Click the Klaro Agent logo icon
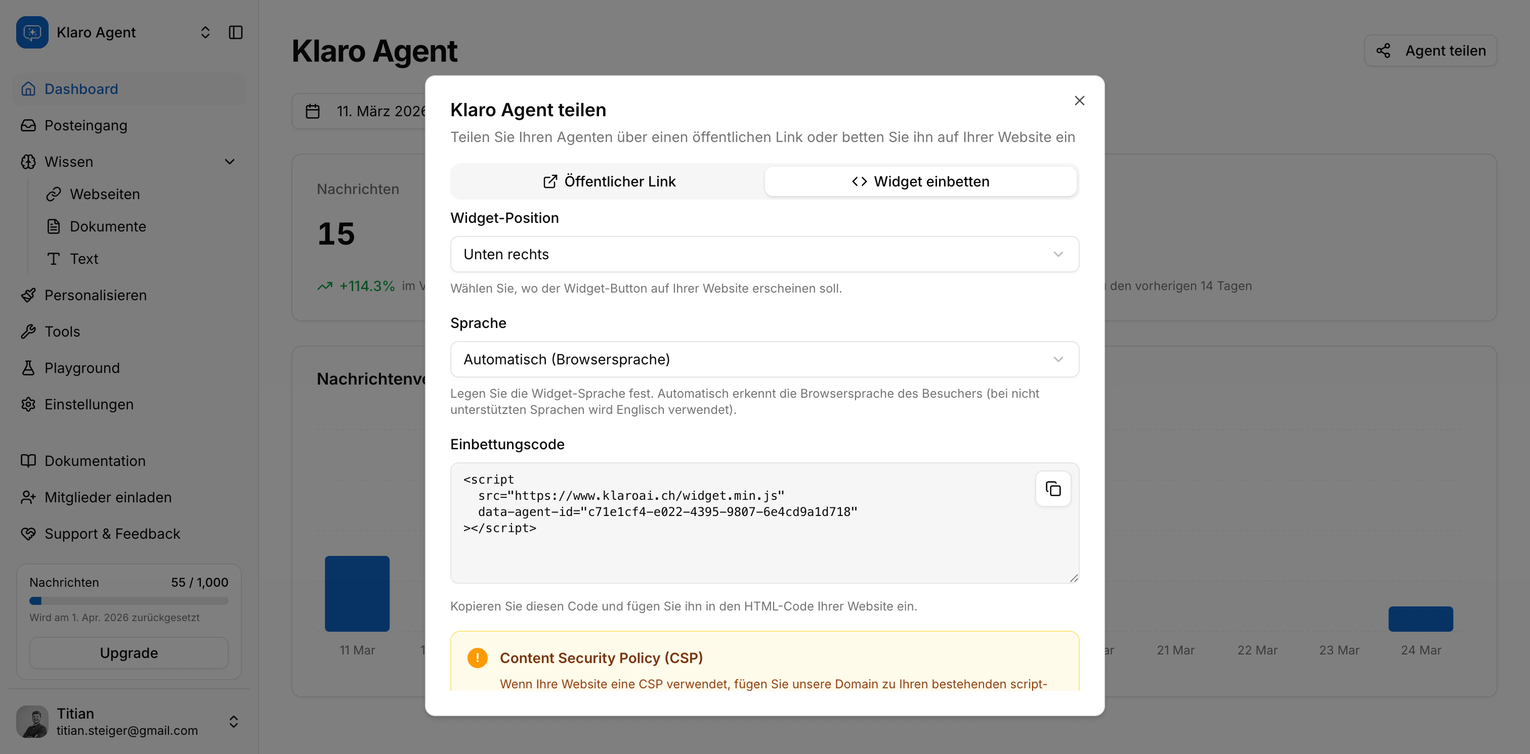The width and height of the screenshot is (1530, 754). pos(32,32)
